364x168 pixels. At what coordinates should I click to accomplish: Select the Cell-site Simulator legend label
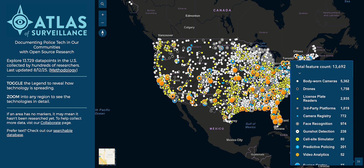318,139
